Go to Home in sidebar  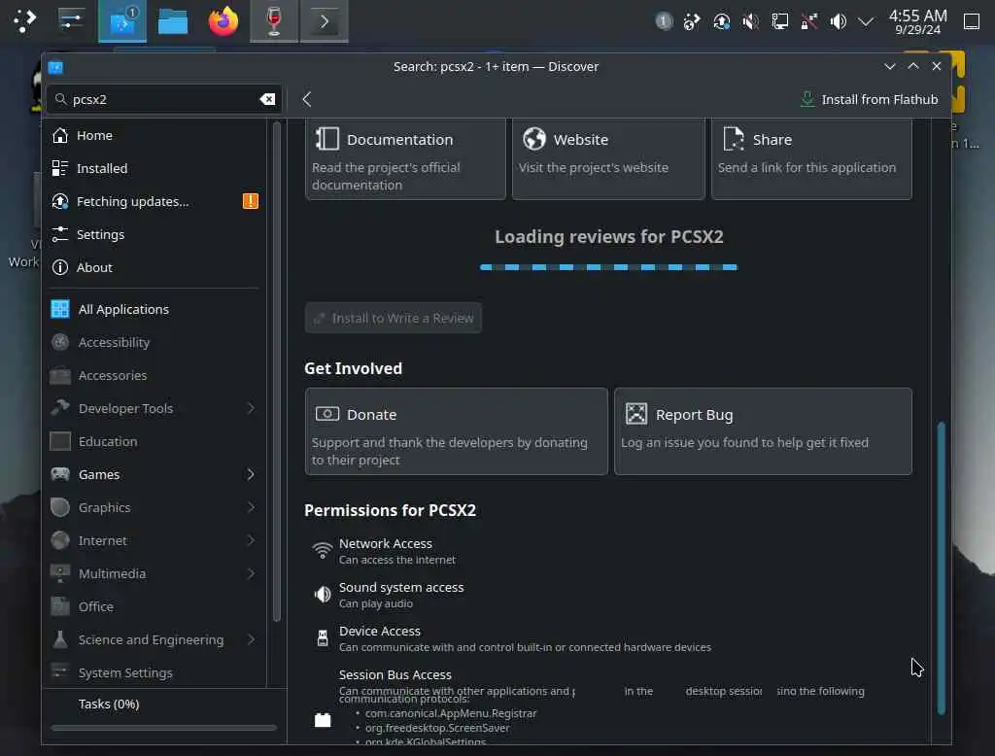pos(154,135)
